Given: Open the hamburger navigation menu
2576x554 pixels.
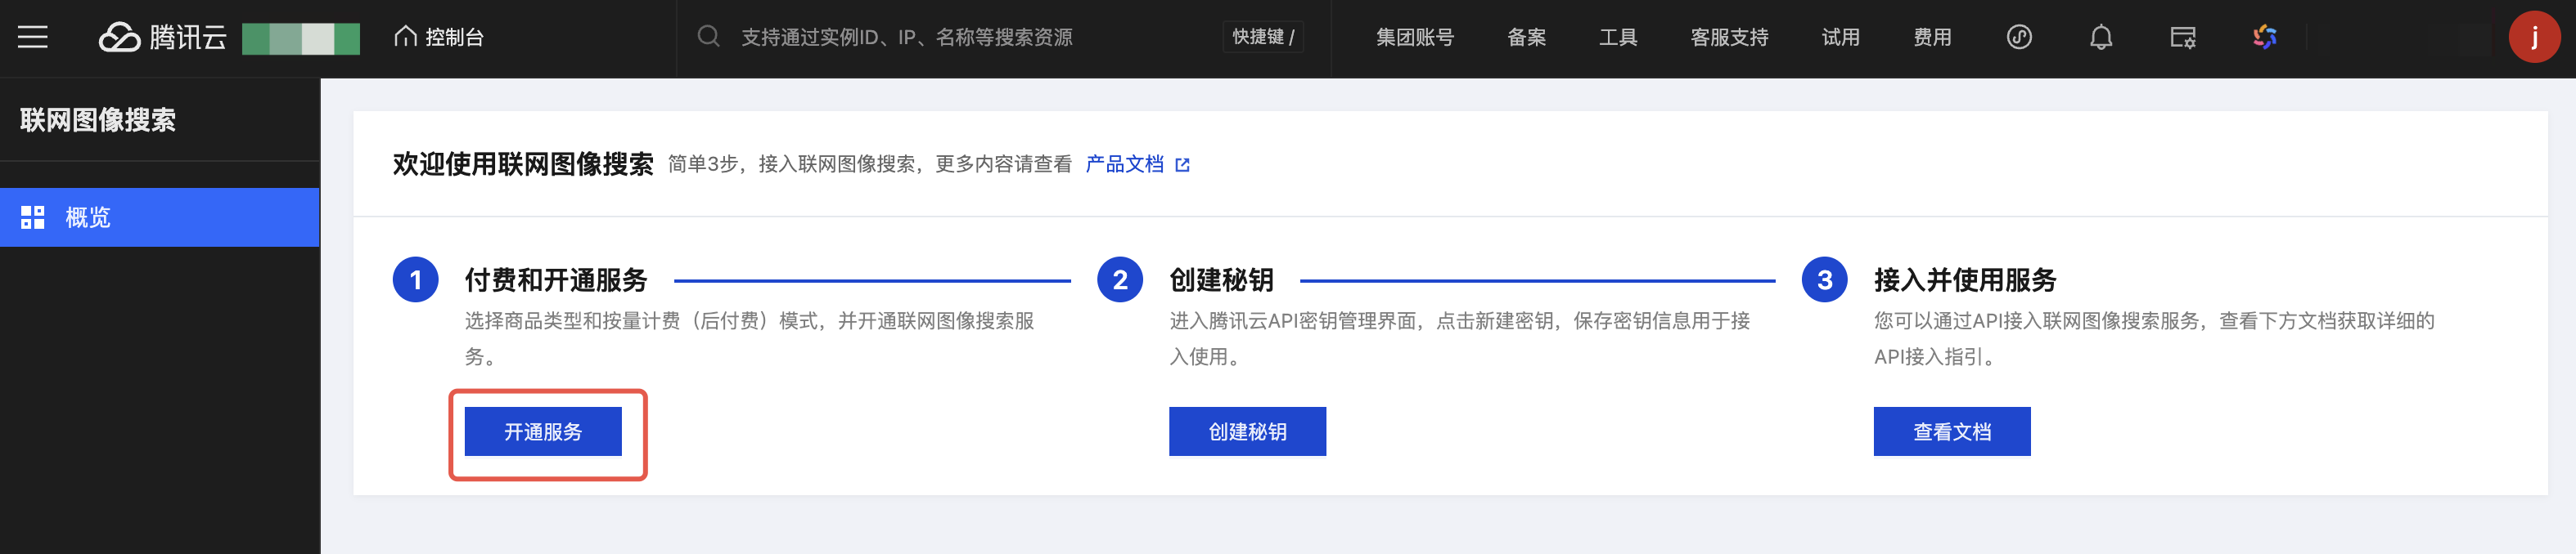Looking at the screenshot, I should click(x=33, y=38).
